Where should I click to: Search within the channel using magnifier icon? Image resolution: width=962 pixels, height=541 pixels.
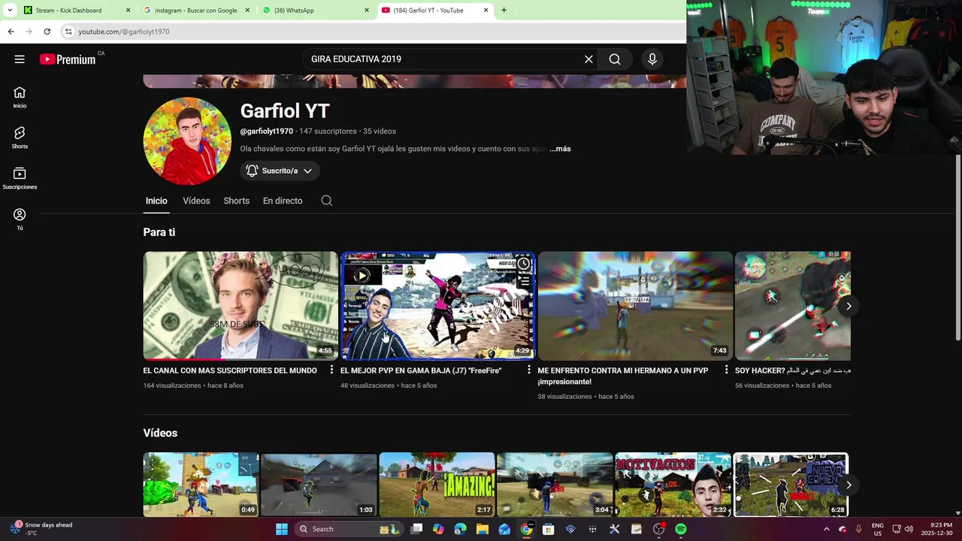coord(326,201)
